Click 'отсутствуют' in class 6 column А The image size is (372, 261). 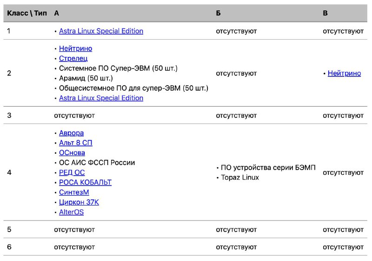click(74, 247)
